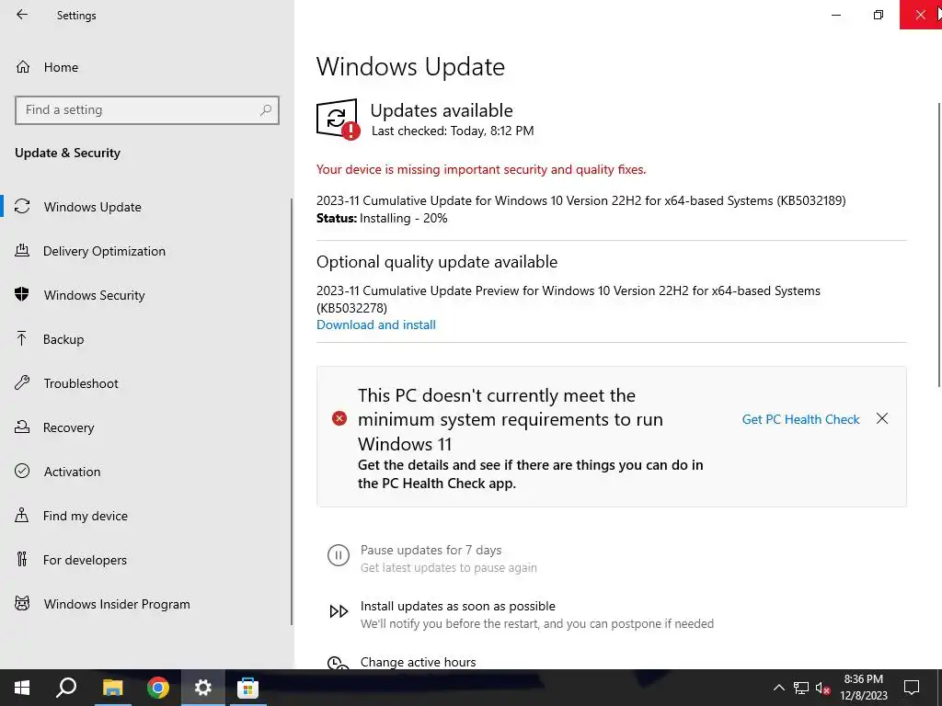Click Install updates as soon as possible
Image resolution: width=942 pixels, height=706 pixels.
click(458, 606)
